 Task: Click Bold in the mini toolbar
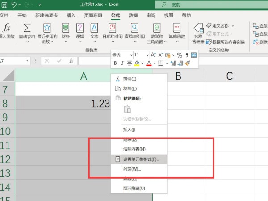click(x=115, y=63)
